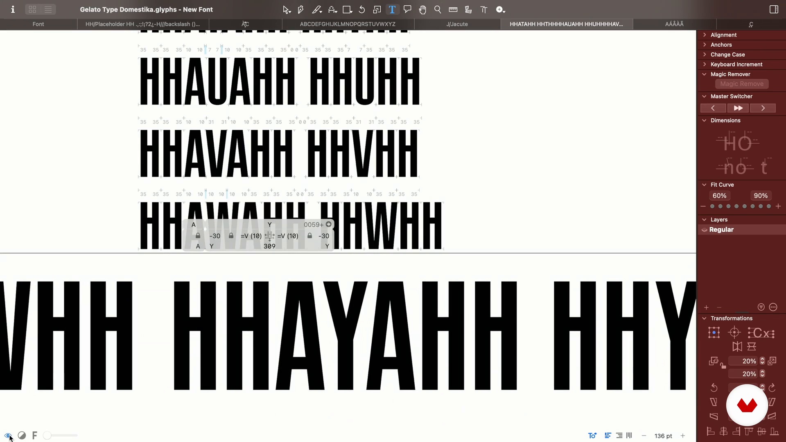Image resolution: width=786 pixels, height=442 pixels.
Task: Open the ÀÁÂÃÄ tab
Action: click(674, 24)
